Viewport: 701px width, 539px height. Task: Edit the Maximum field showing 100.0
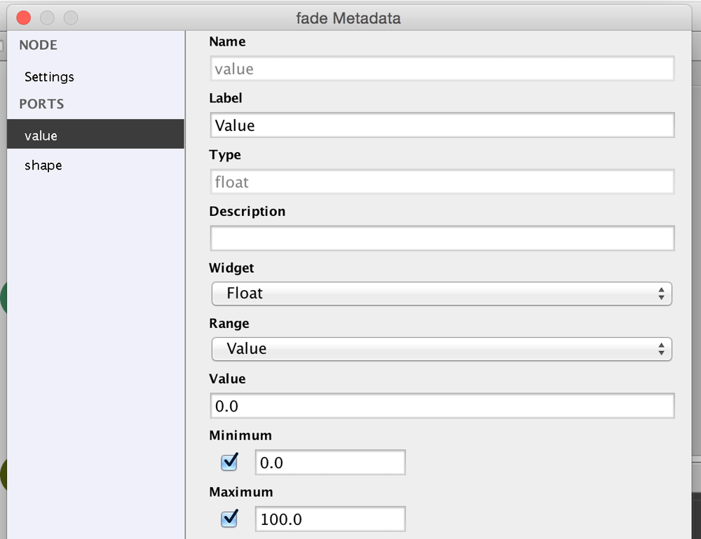pos(330,519)
